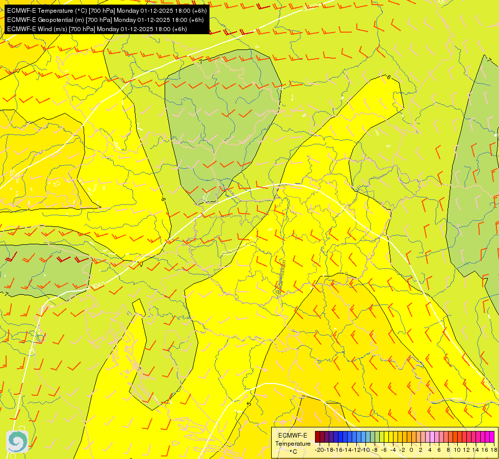The height and width of the screenshot is (459, 499).
Task: Click the swirl logo icon
Action: click(x=17, y=442)
